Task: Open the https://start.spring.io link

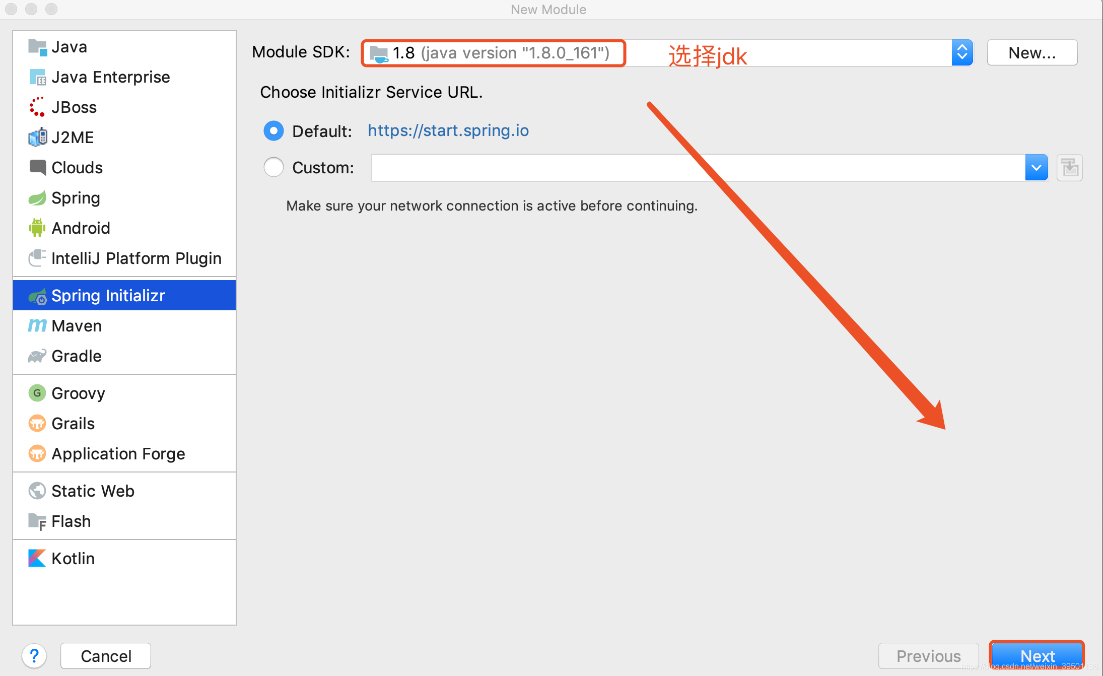Action: 448,130
